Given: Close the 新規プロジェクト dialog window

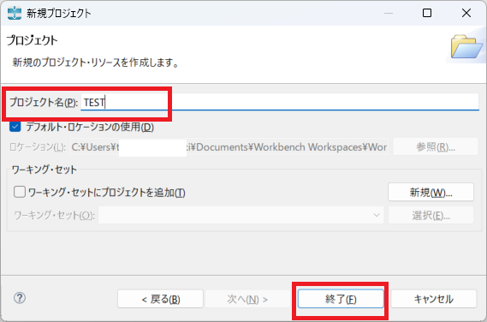Looking at the screenshot, I should 466,13.
